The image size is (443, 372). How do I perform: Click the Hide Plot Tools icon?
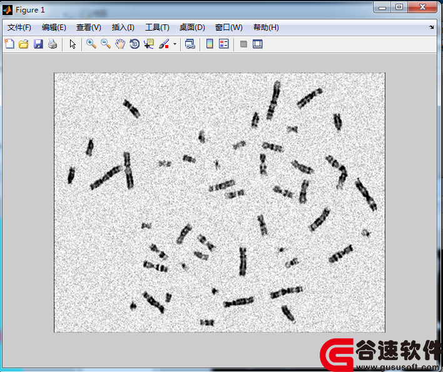tap(243, 44)
